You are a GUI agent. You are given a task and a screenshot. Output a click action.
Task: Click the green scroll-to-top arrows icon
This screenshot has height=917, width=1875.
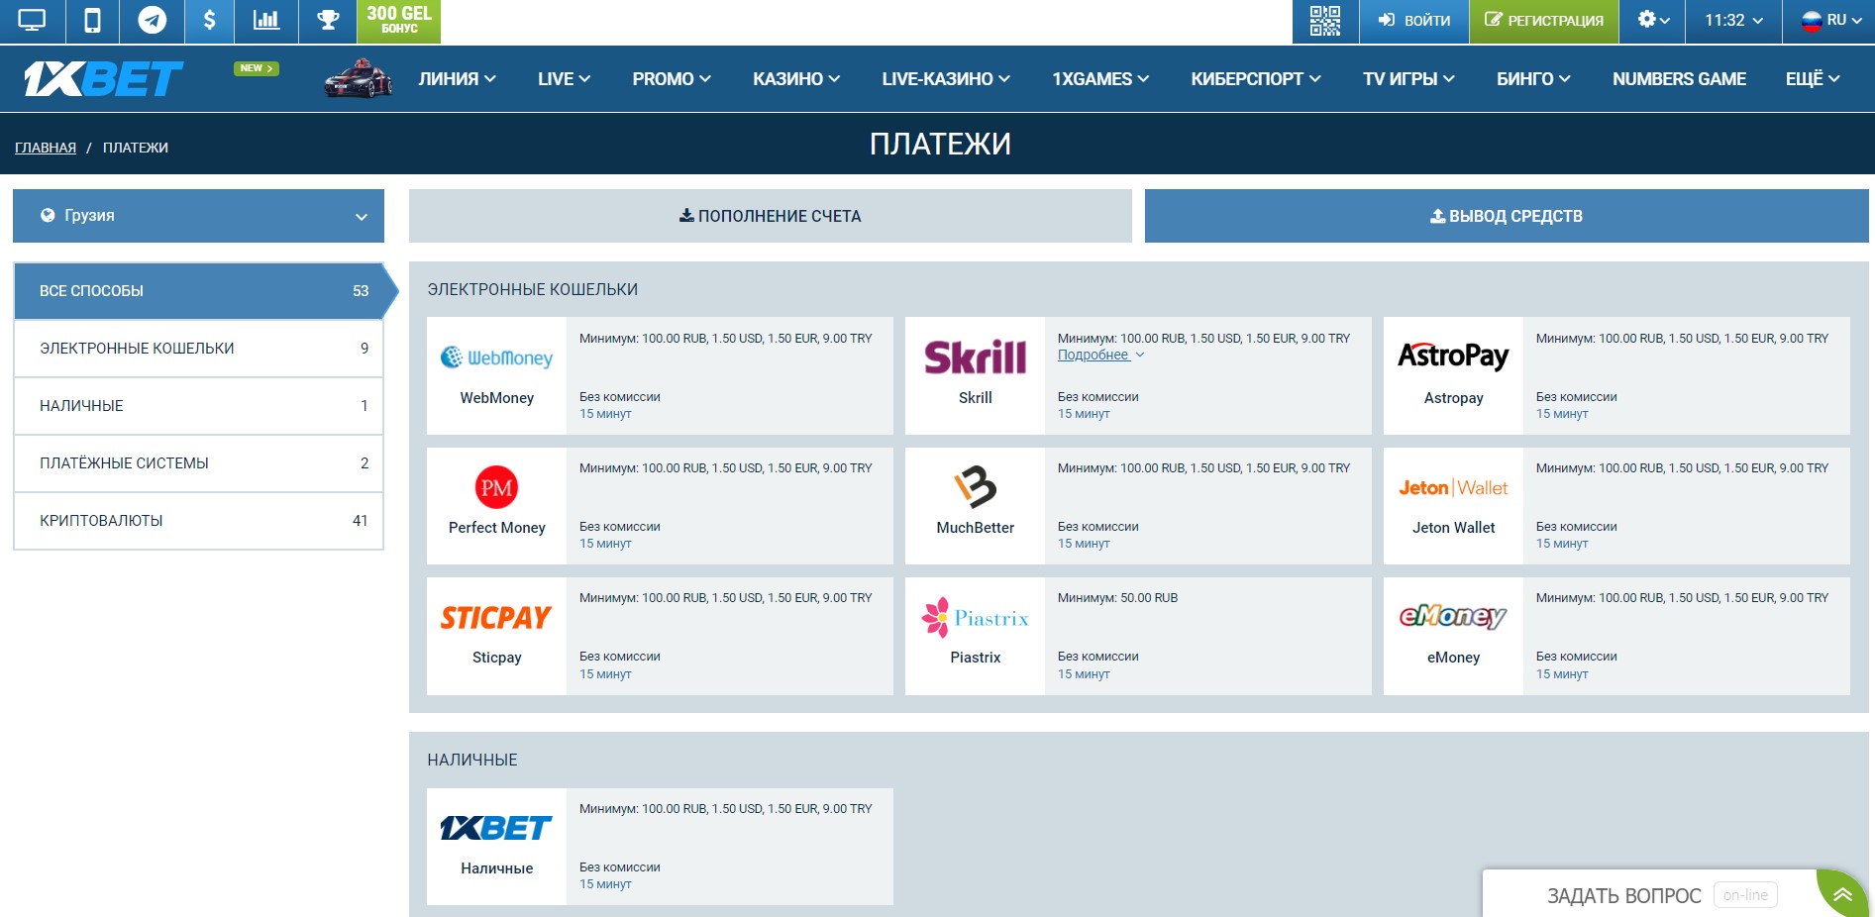[1842, 894]
